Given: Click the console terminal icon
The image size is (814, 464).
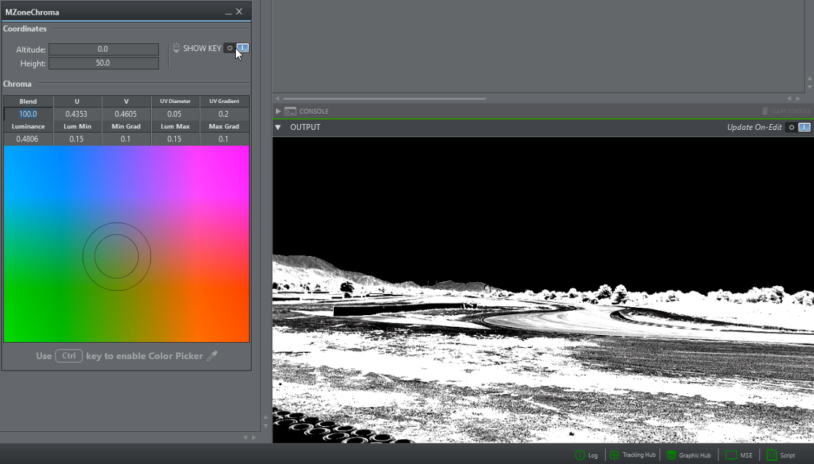Looking at the screenshot, I should click(x=291, y=111).
